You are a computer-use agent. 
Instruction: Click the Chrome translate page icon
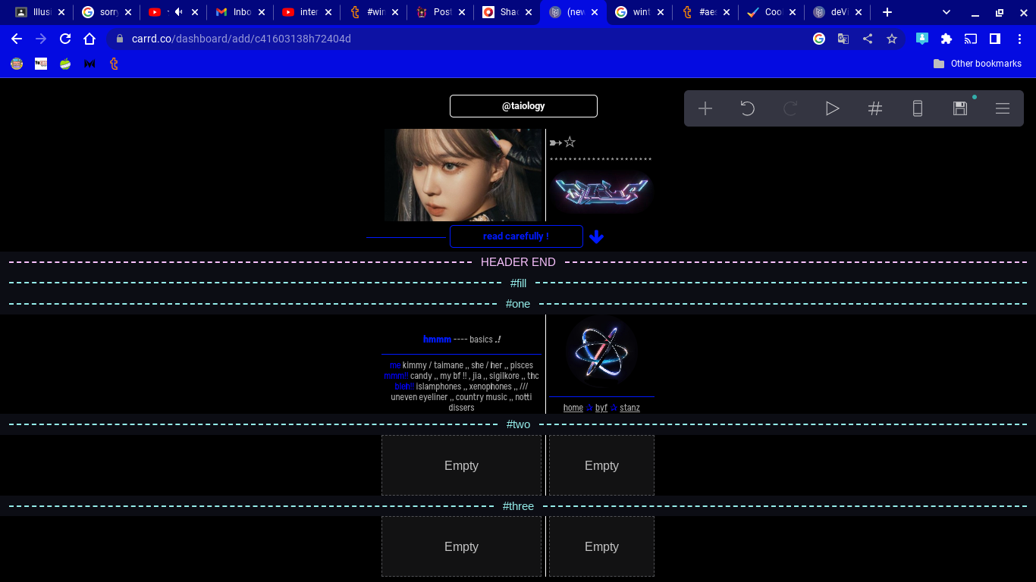tap(843, 39)
